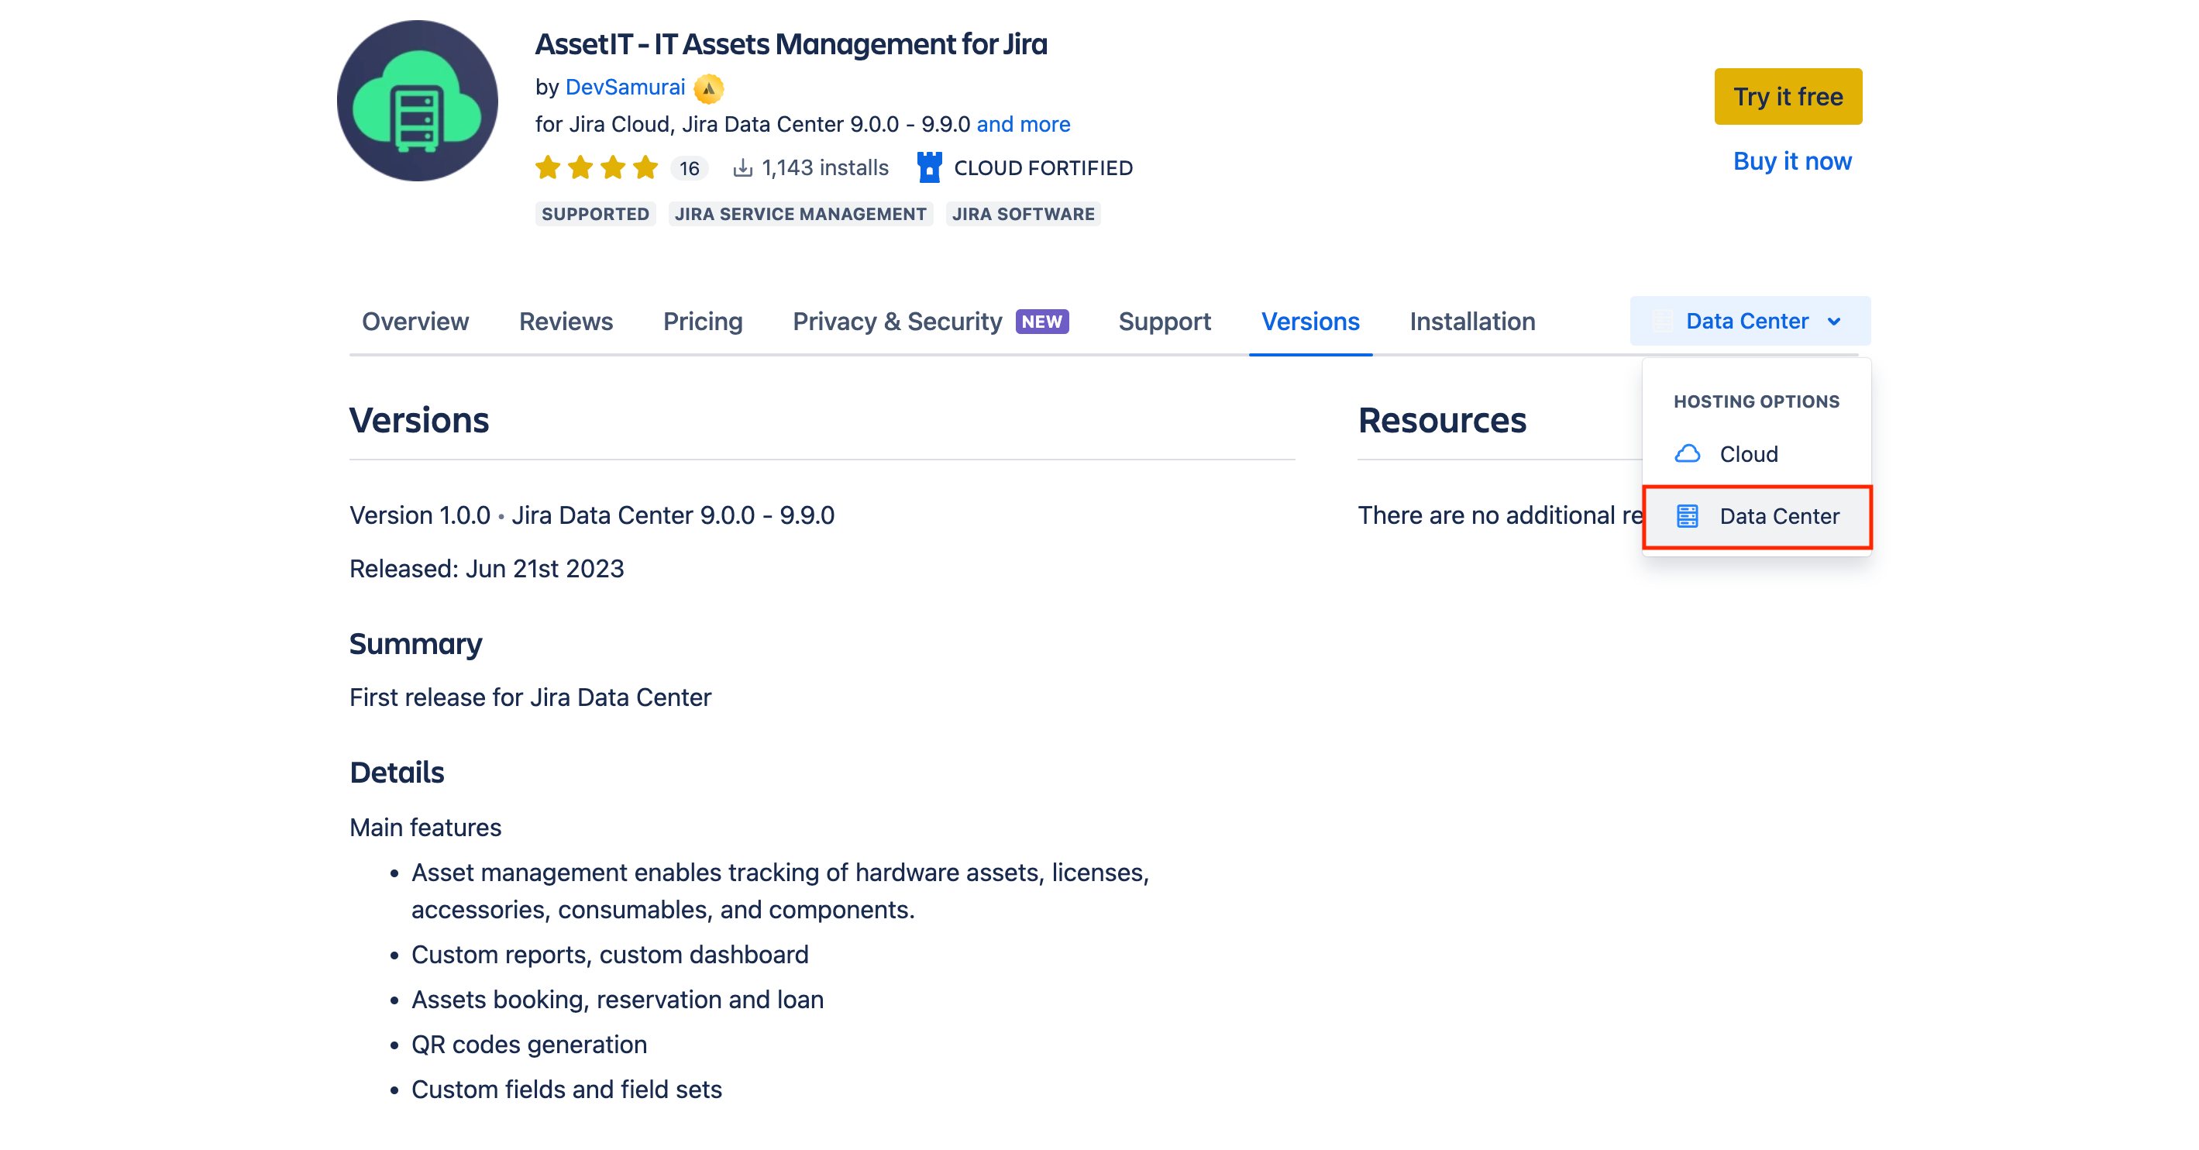The image size is (2199, 1150).
Task: Click the 'Resources' heading
Action: tap(1442, 420)
